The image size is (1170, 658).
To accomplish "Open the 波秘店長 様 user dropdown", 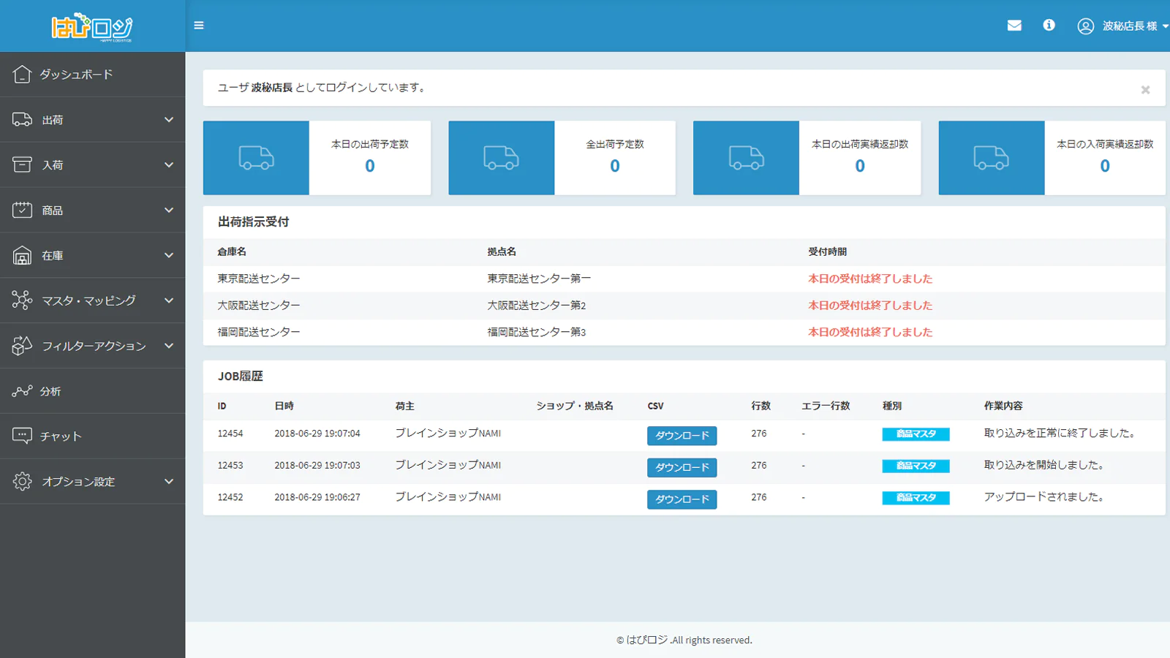I will (x=1131, y=26).
